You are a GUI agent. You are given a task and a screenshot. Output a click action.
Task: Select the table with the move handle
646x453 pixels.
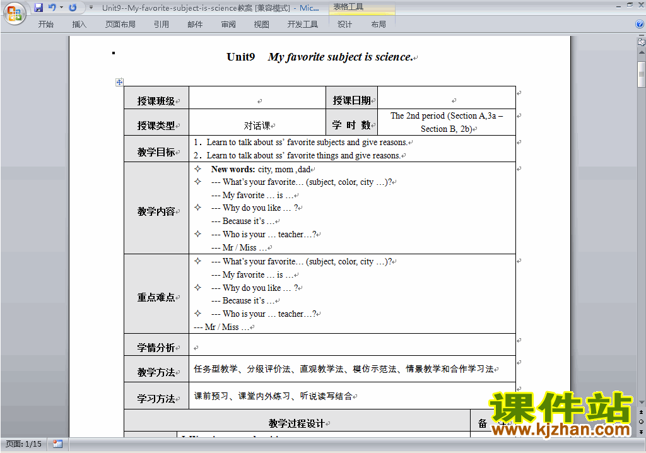[119, 82]
